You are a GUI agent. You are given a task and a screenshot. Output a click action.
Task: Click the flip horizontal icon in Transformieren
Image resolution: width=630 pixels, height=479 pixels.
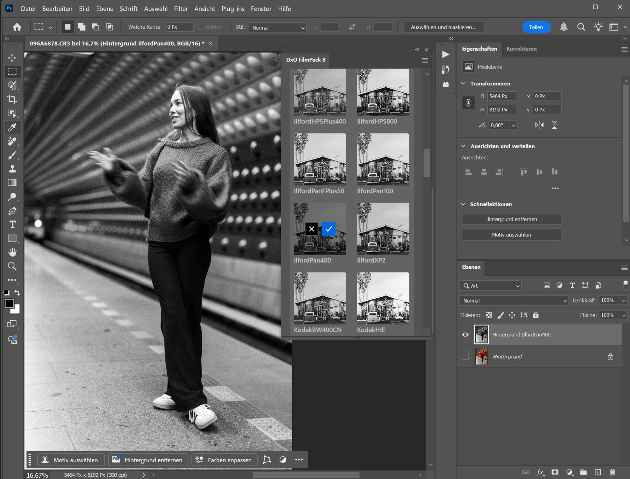click(x=539, y=125)
